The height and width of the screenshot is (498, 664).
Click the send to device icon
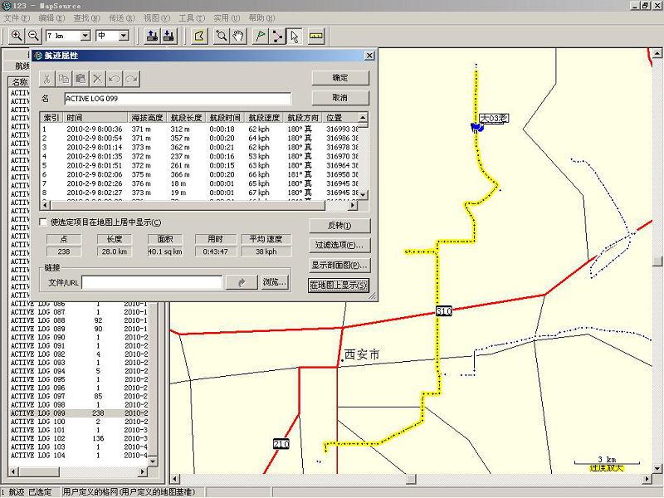click(152, 36)
